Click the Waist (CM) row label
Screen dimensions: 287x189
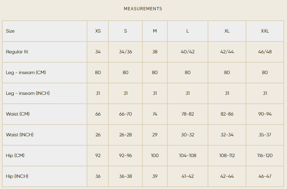(x=18, y=114)
